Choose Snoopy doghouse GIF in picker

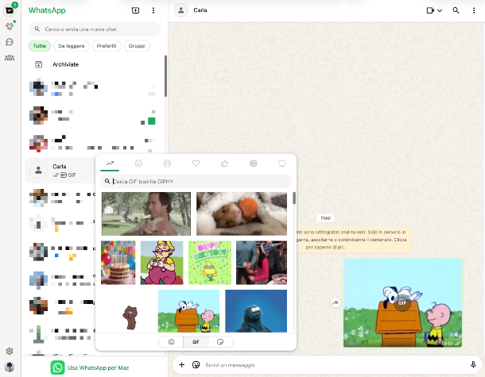point(188,311)
